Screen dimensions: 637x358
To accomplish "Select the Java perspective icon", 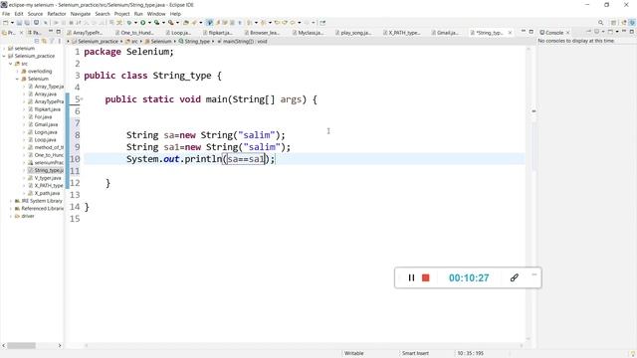I will tap(632, 23).
